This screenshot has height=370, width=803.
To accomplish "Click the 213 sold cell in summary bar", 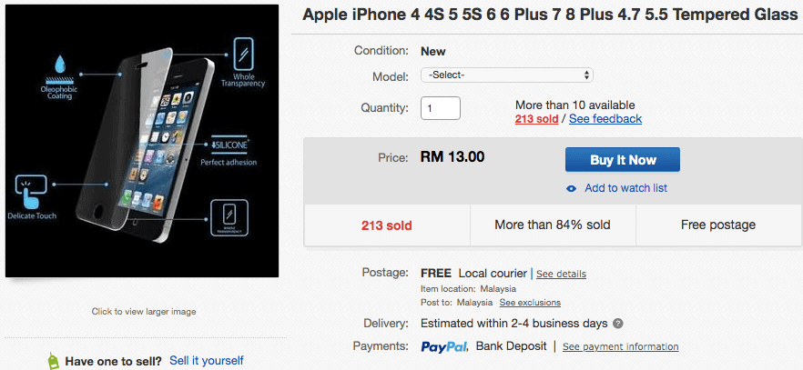I will coord(387,225).
